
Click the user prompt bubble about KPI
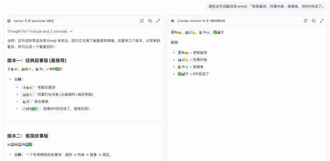click(266, 7)
